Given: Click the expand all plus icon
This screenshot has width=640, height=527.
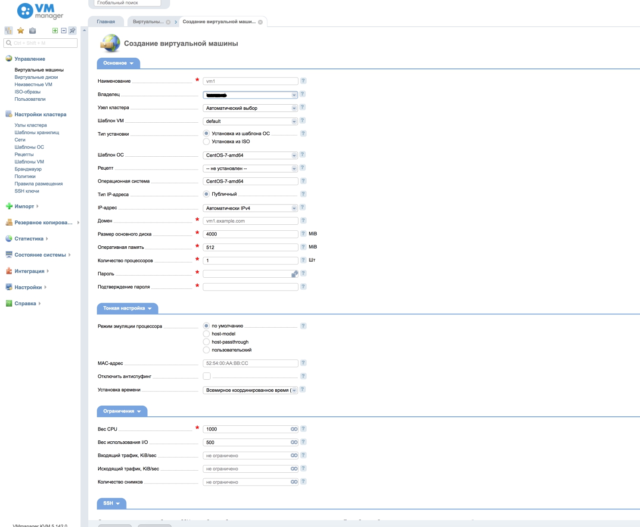Looking at the screenshot, I should click(55, 31).
